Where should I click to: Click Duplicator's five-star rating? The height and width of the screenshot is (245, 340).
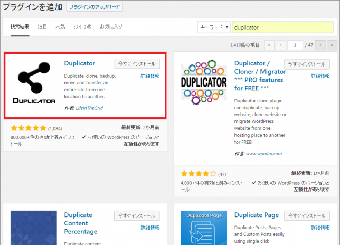pyautogui.click(x=29, y=128)
